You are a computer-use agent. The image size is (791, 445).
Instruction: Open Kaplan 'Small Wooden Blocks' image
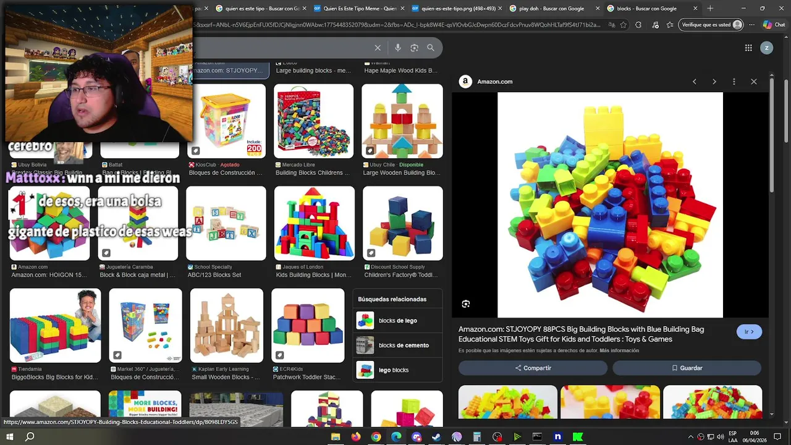click(x=227, y=325)
